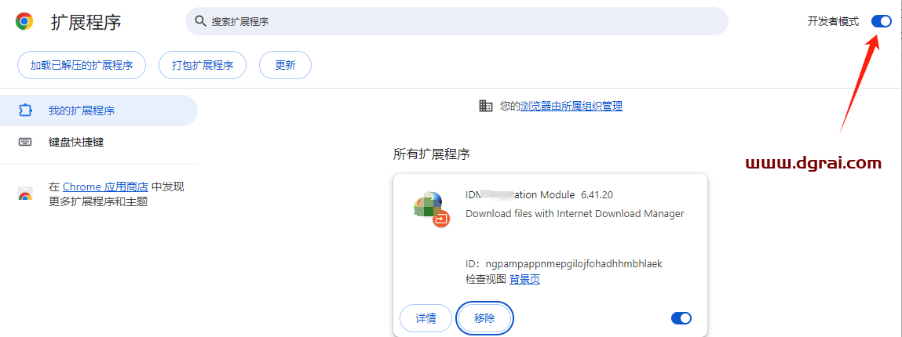Open 我的扩展程序 sidebar section
The height and width of the screenshot is (337, 902).
point(99,111)
